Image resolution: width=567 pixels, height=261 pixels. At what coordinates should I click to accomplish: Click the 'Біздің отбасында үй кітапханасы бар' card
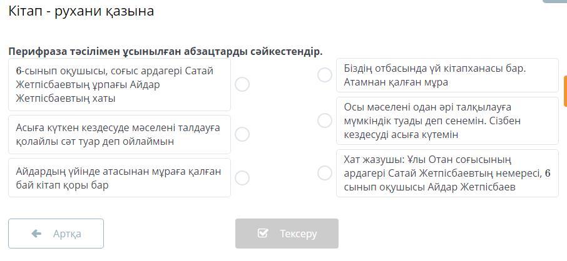(x=447, y=75)
